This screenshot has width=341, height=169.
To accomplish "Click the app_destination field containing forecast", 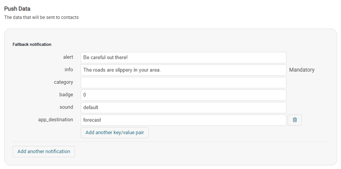I will 183,120.
